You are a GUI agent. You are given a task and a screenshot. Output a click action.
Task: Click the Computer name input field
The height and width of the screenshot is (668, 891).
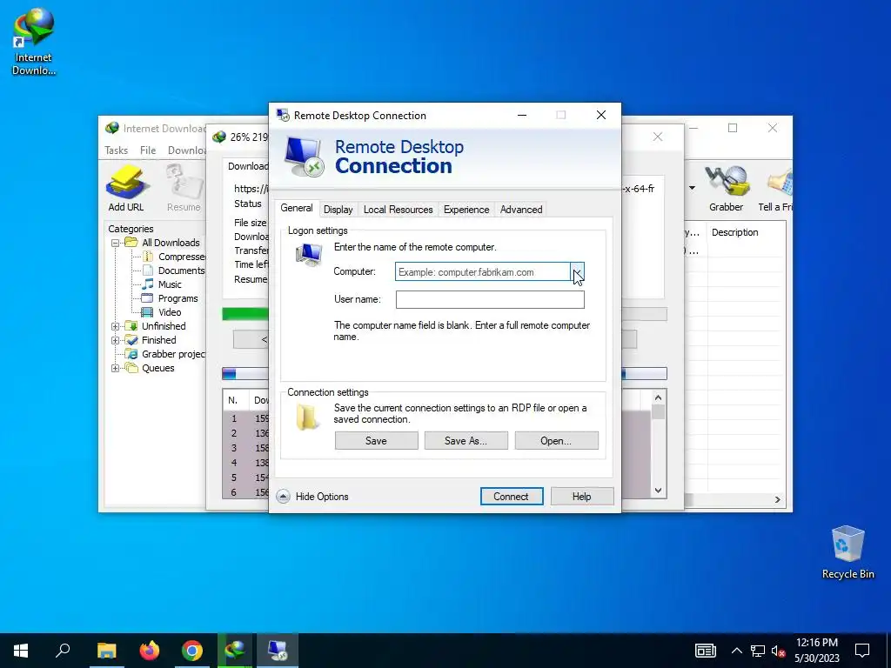pyautogui.click(x=482, y=272)
